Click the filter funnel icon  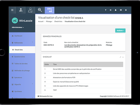point(106,10)
